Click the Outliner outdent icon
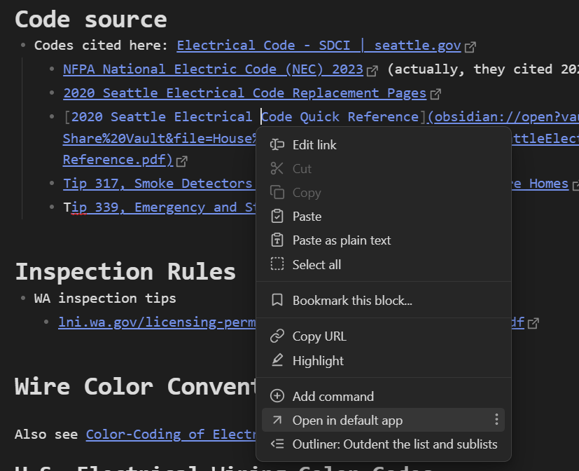 tap(277, 444)
